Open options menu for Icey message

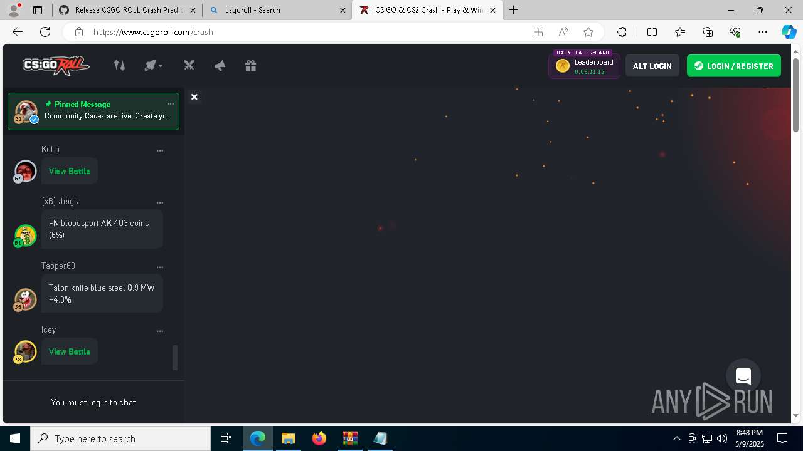pyautogui.click(x=160, y=331)
